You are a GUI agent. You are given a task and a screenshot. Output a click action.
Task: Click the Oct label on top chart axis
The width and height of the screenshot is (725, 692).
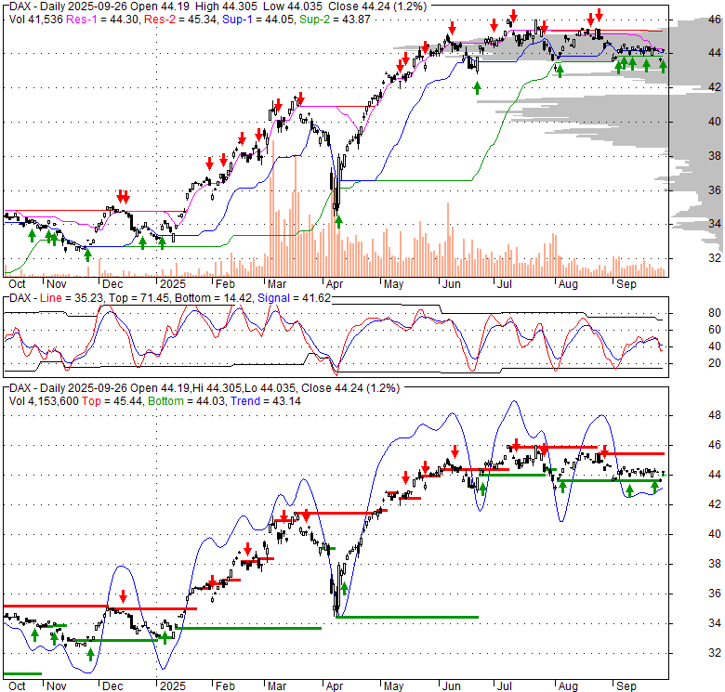pos(17,283)
